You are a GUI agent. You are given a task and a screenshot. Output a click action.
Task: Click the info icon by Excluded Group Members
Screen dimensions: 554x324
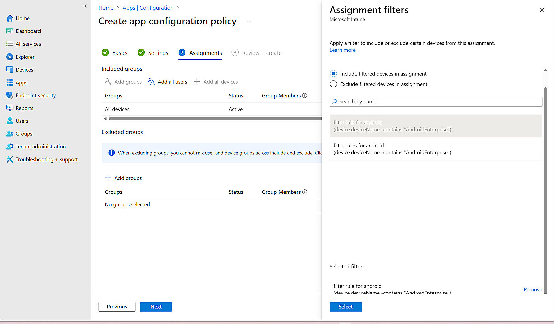[x=305, y=192]
